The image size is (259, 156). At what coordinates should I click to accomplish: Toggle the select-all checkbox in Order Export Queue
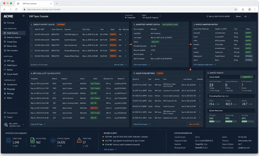click(x=32, y=30)
